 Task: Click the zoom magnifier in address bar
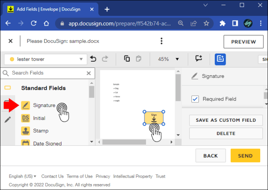pyautogui.click(x=181, y=23)
